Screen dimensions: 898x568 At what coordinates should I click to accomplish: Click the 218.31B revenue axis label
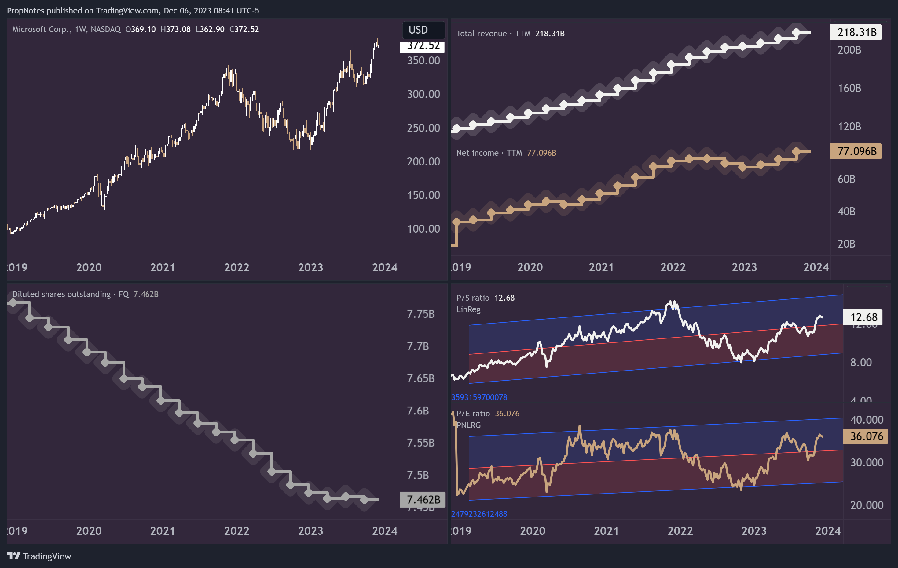coord(856,32)
